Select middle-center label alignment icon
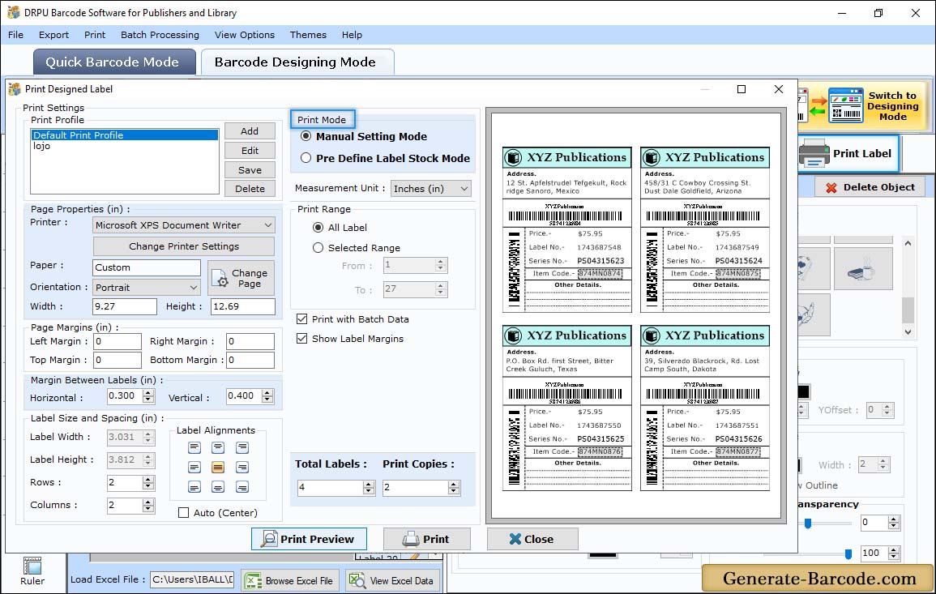The image size is (936, 594). 218,467
